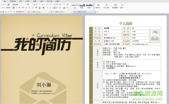Screen dimensions: 169x104
Task: Click the clear formatting eraser icon
Action: [x=40, y=4]
